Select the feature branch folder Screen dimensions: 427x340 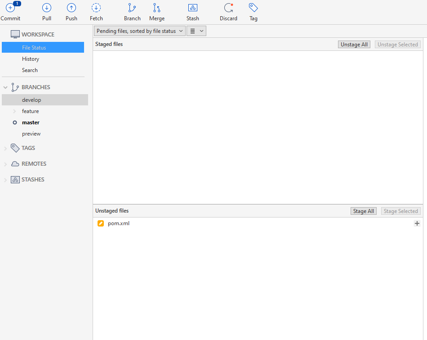(30, 111)
